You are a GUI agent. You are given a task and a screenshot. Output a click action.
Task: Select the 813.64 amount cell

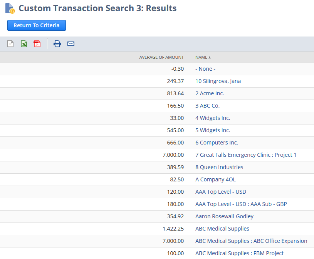click(x=175, y=93)
